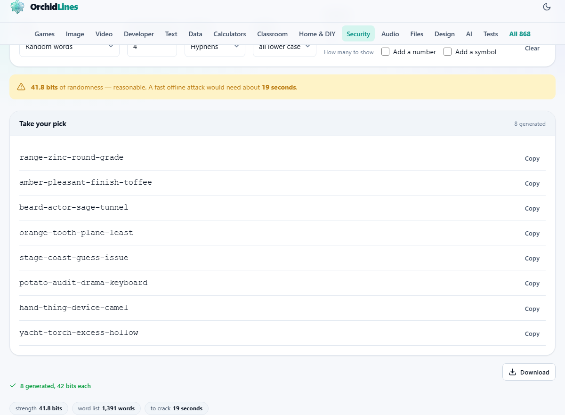Image resolution: width=565 pixels, height=415 pixels.
Task: Open the Data category tab
Action: [x=195, y=34]
